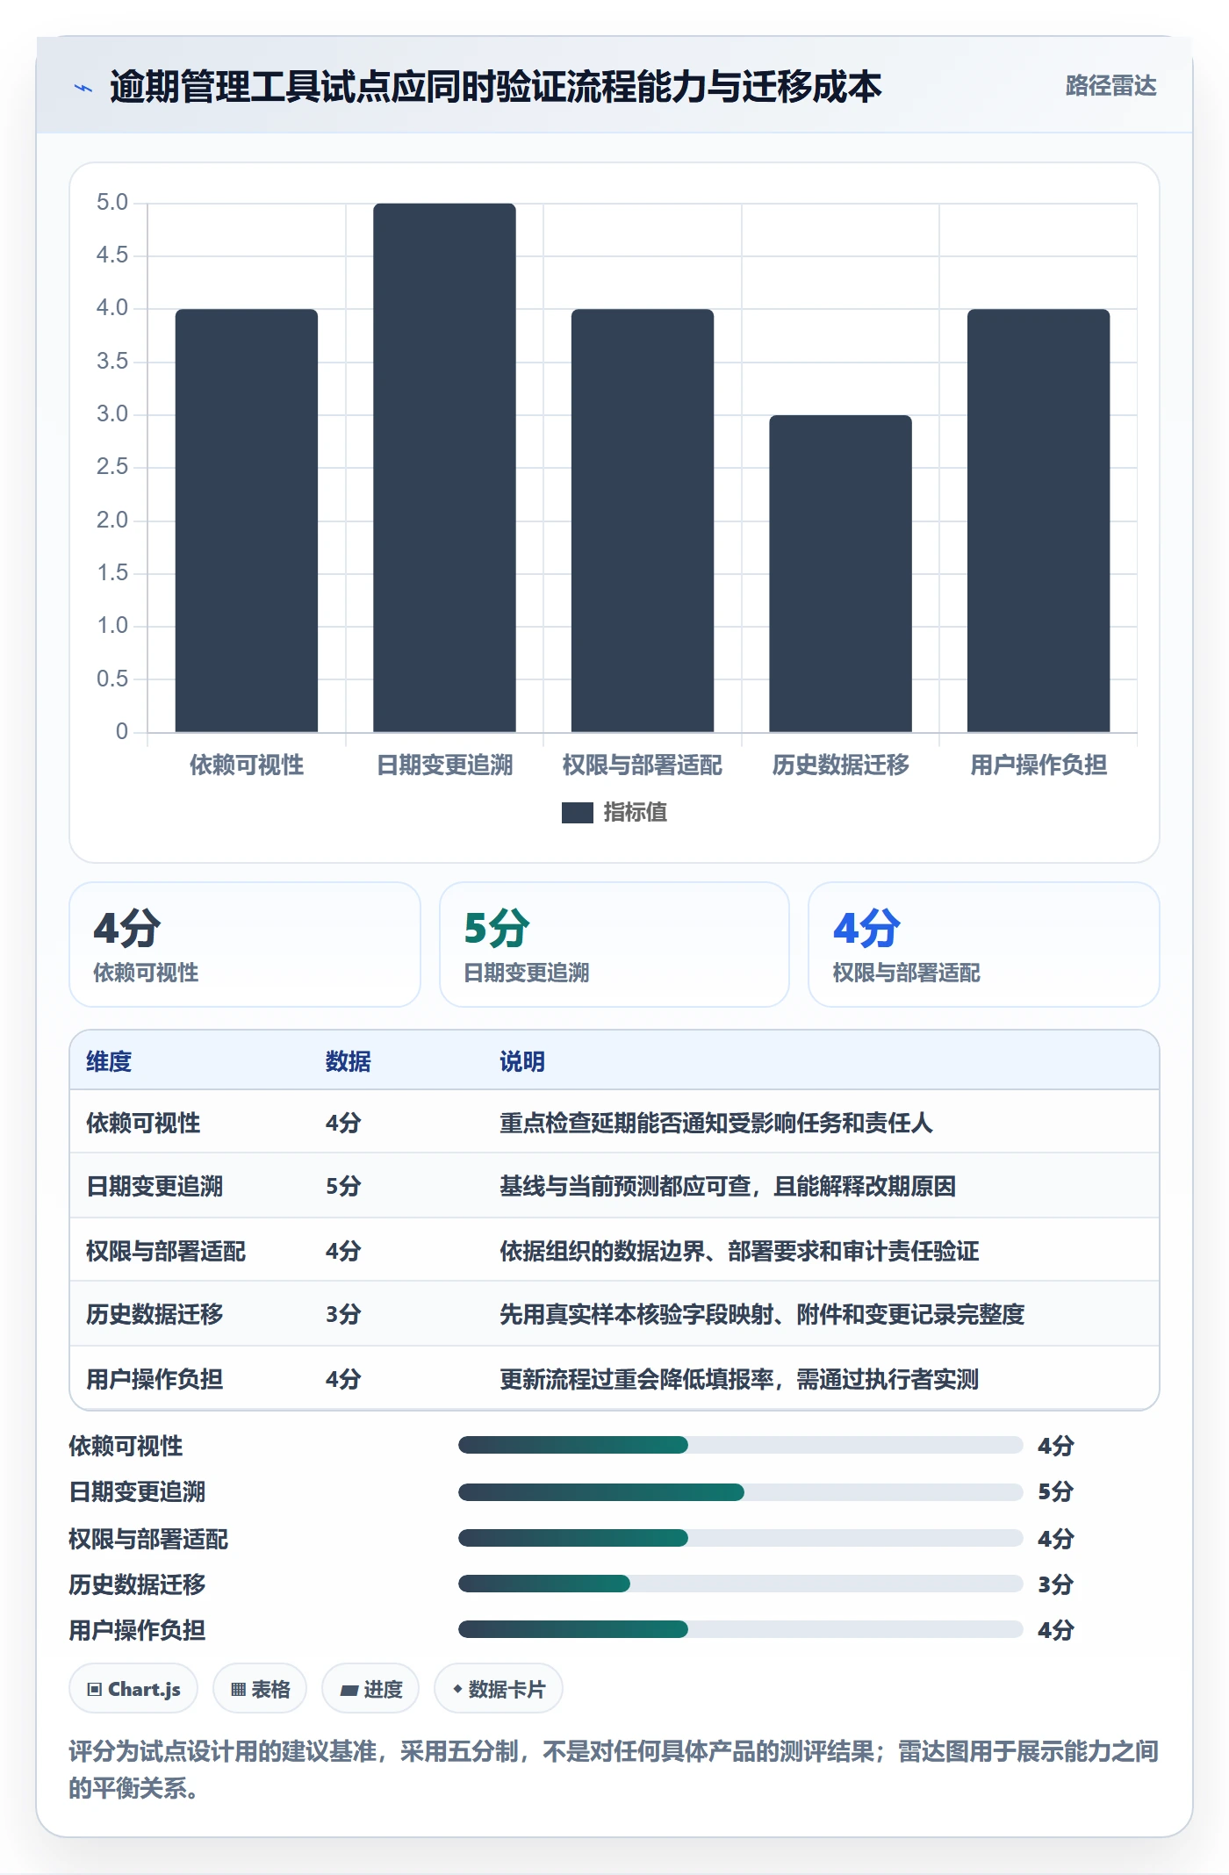The height and width of the screenshot is (1875, 1229).
Task: Click the 依赖可视性 progress bar
Action: coord(740,1445)
